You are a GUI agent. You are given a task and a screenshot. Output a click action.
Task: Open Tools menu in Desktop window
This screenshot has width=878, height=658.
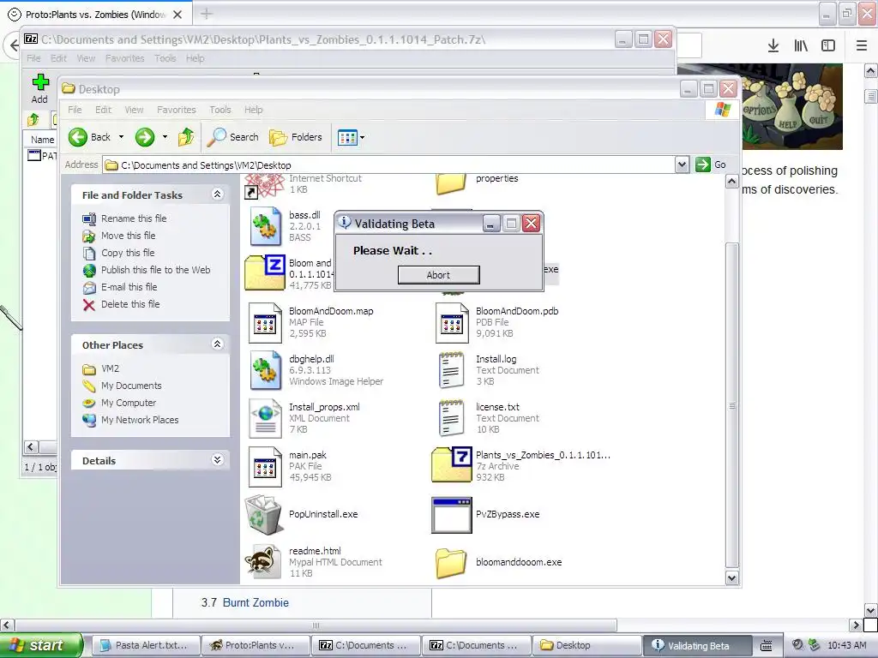click(220, 110)
